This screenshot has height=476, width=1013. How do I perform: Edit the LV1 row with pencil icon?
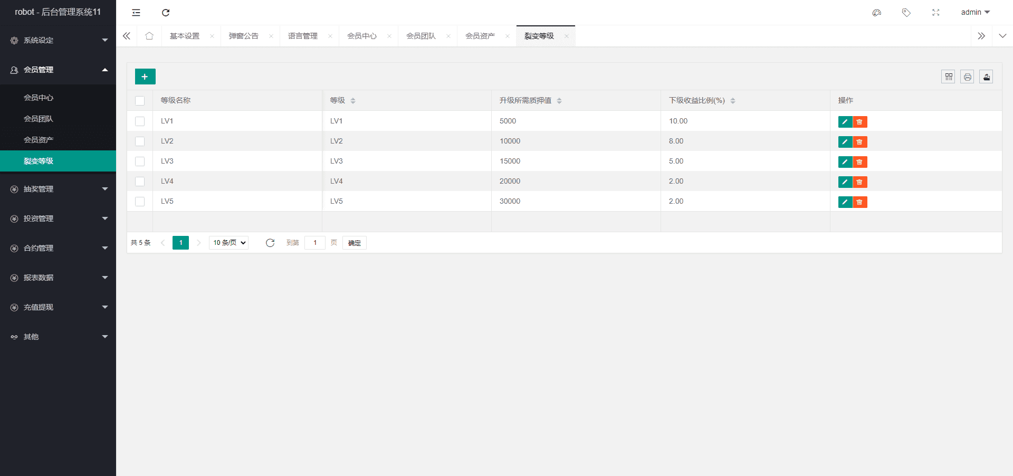click(x=845, y=122)
